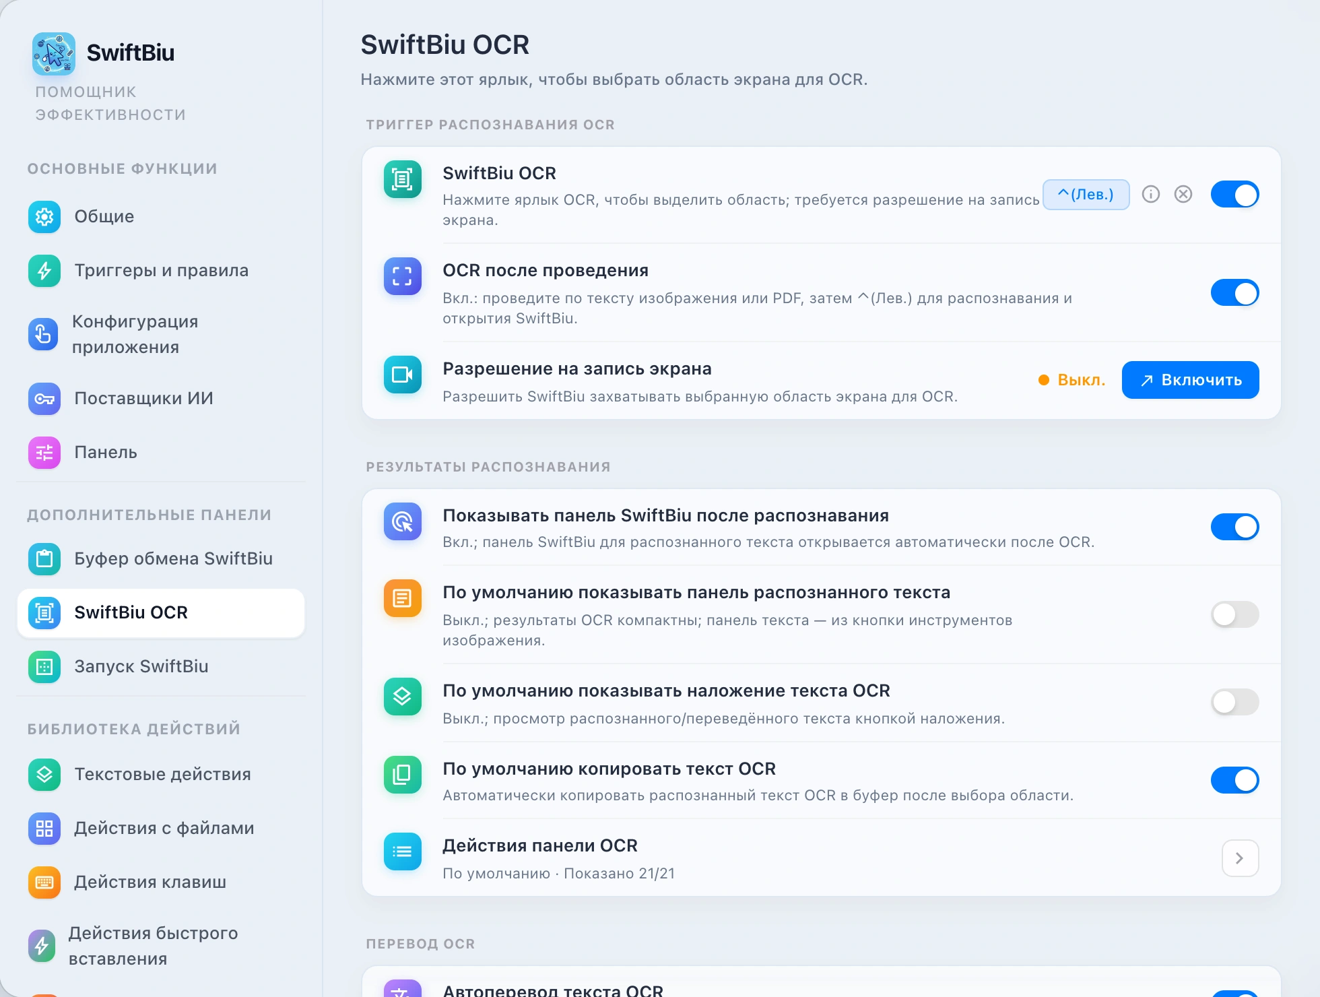Go to Текстовые действия library
This screenshot has width=1320, height=997.
(161, 775)
